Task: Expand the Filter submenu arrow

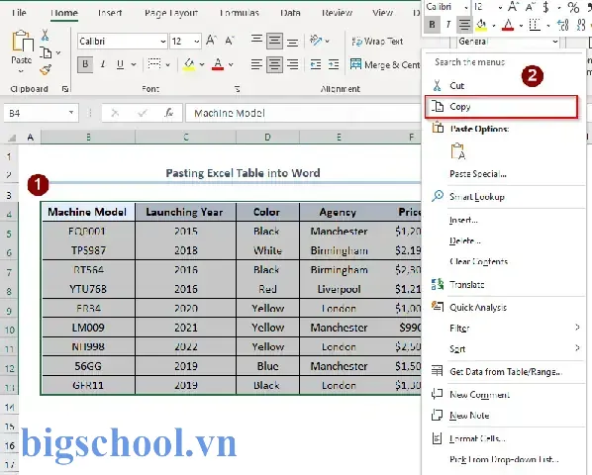Action: (577, 328)
